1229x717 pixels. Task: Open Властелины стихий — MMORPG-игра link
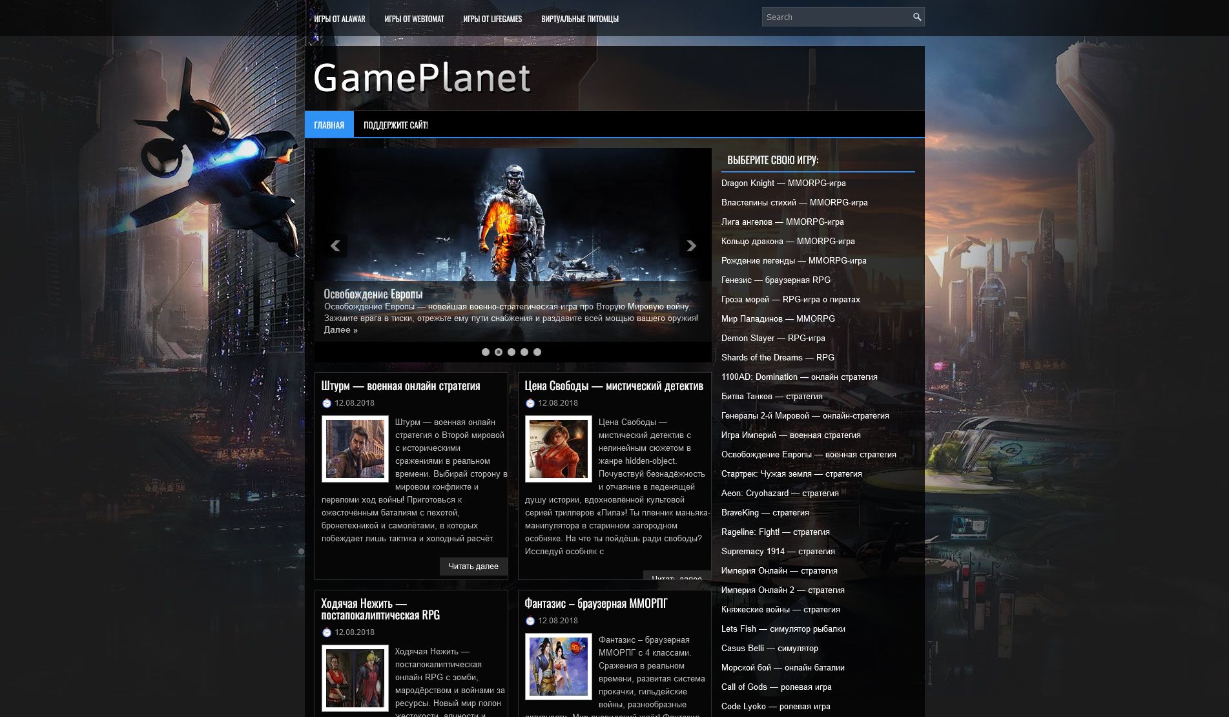pos(794,202)
